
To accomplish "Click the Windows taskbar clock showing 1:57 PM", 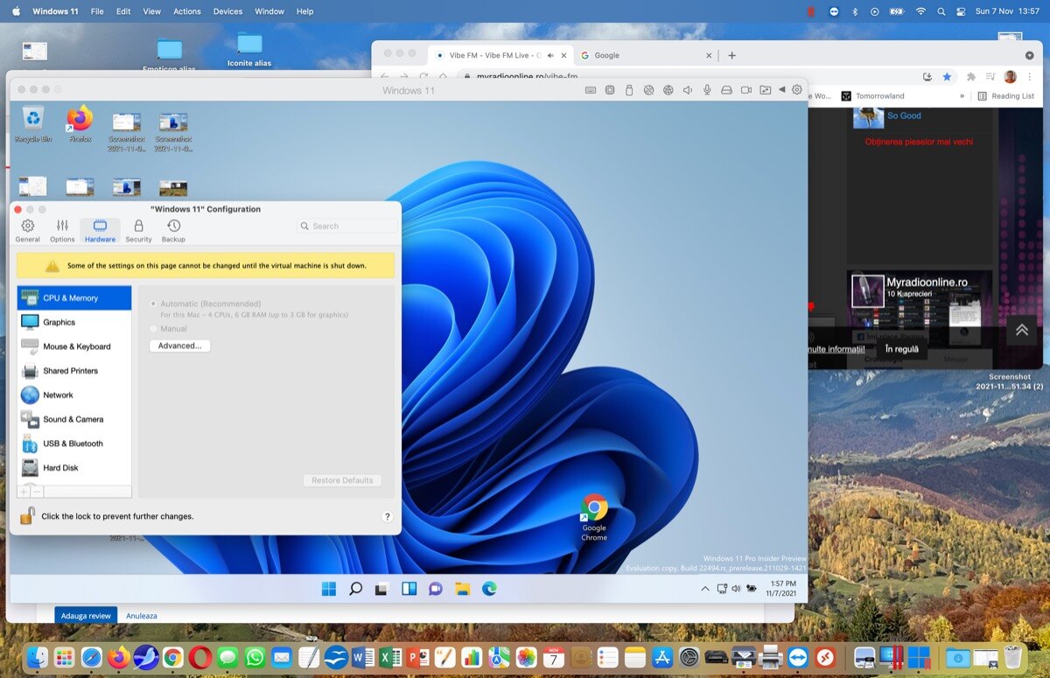I will [783, 589].
